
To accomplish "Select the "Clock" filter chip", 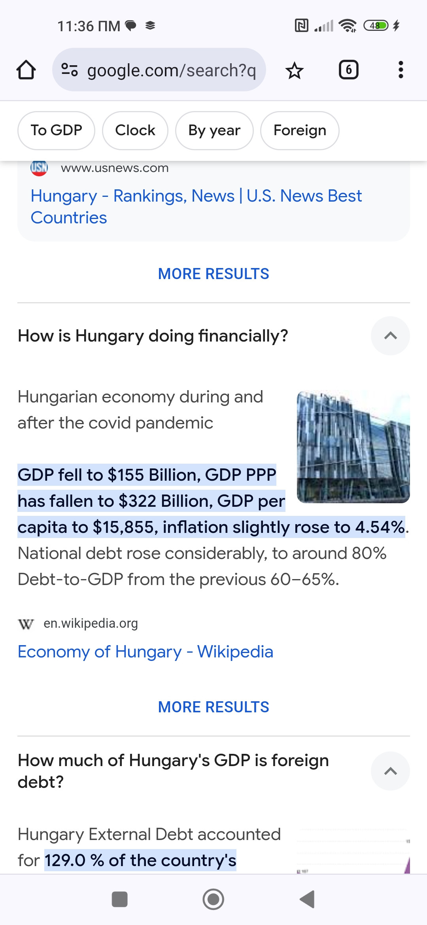I will [135, 130].
